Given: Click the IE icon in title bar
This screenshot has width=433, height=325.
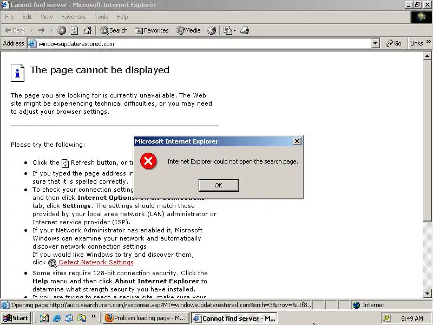Looking at the screenshot, I should tap(5, 5).
